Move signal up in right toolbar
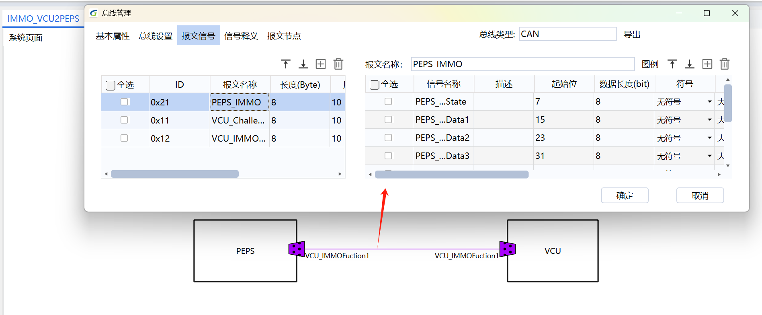The height and width of the screenshot is (315, 762). 672,64
